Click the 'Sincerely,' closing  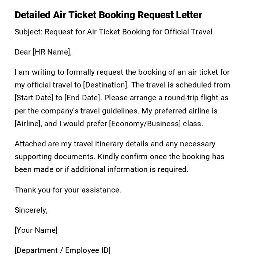pos(31,210)
